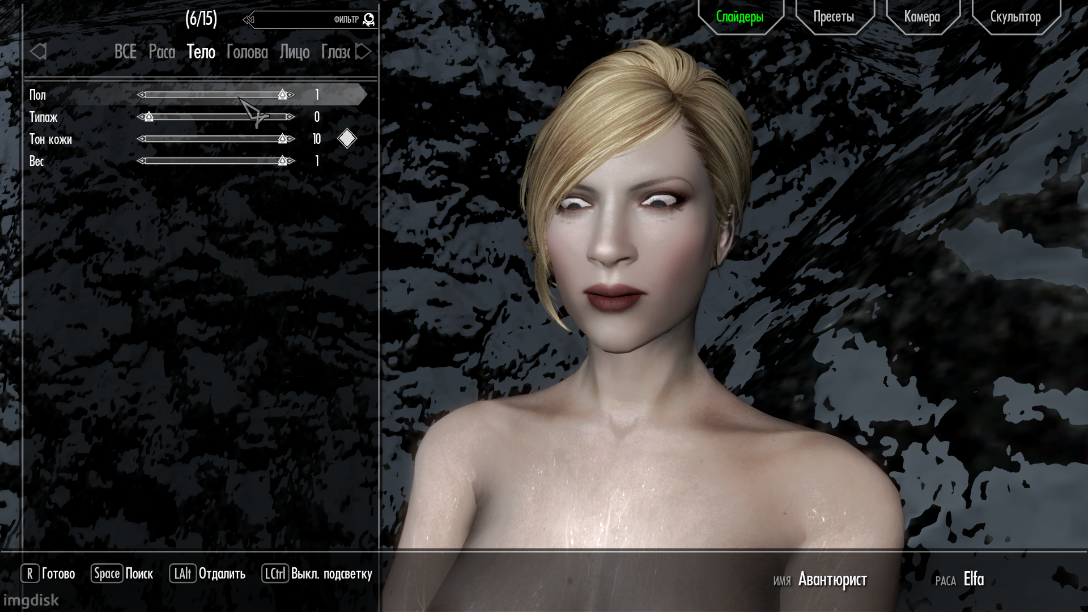1088x612 pixels.
Task: Click Выкл. подсветку to disable lighting
Action: click(x=317, y=573)
